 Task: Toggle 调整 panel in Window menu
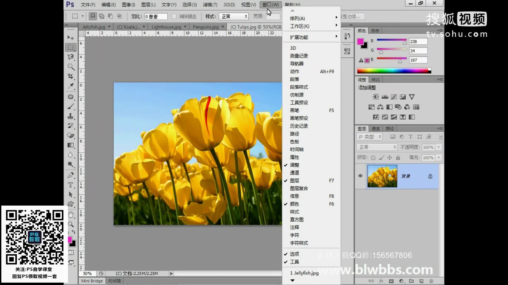(311, 165)
